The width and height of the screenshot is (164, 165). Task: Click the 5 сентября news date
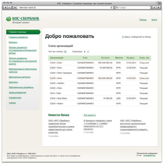click(53, 136)
